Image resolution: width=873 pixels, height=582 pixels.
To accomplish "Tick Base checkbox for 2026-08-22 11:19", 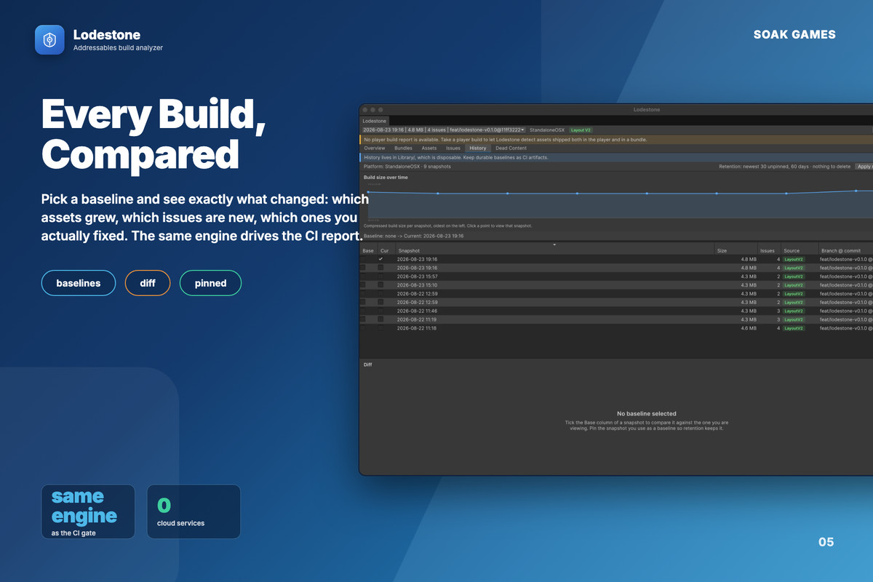I will pos(364,319).
